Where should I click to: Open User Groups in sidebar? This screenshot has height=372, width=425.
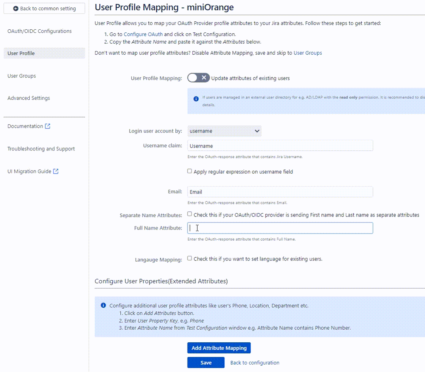point(22,76)
